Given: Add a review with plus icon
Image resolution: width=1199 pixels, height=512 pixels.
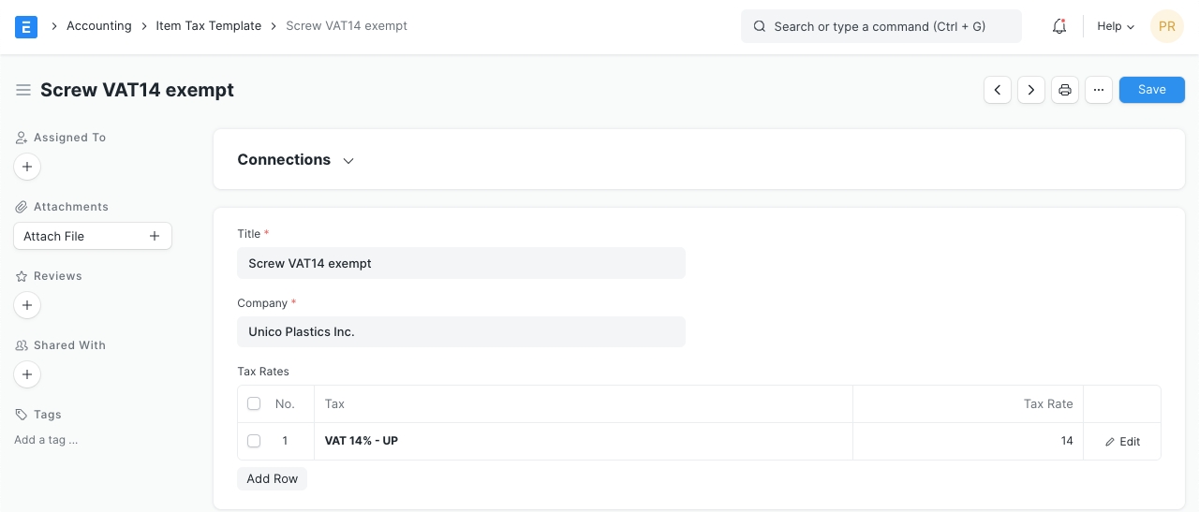Looking at the screenshot, I should [x=27, y=305].
